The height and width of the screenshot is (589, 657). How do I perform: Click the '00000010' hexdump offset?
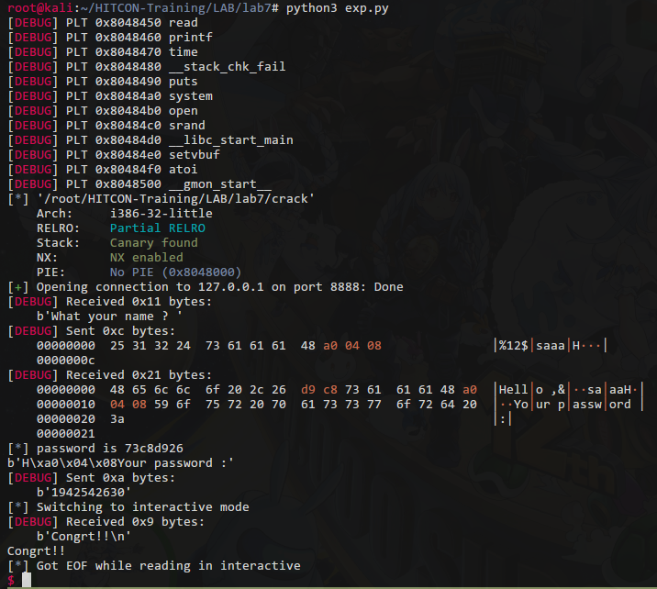tap(66, 405)
